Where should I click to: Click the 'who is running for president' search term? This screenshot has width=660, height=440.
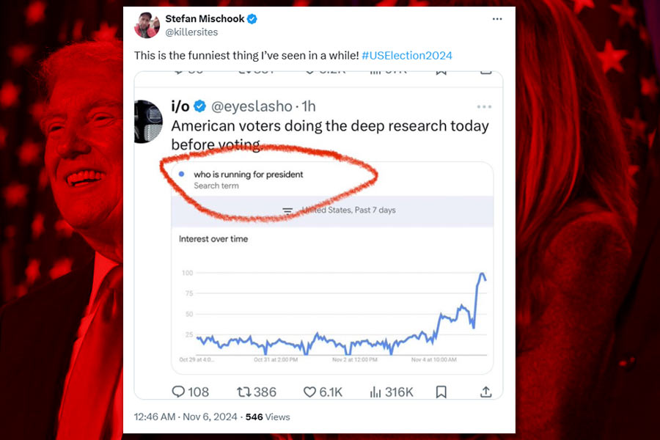coord(248,175)
